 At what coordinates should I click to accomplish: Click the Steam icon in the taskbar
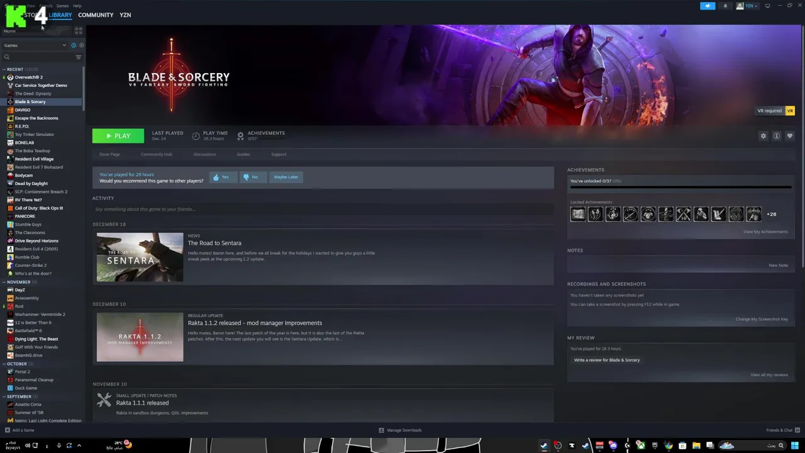click(x=544, y=446)
